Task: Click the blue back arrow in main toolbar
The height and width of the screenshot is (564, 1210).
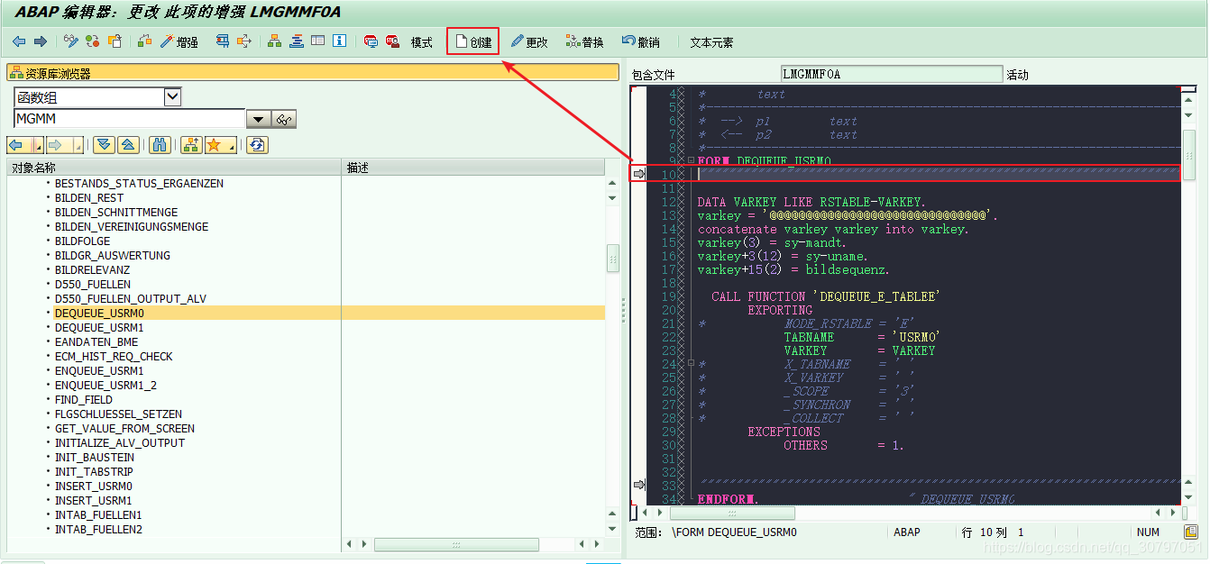Action: click(18, 41)
